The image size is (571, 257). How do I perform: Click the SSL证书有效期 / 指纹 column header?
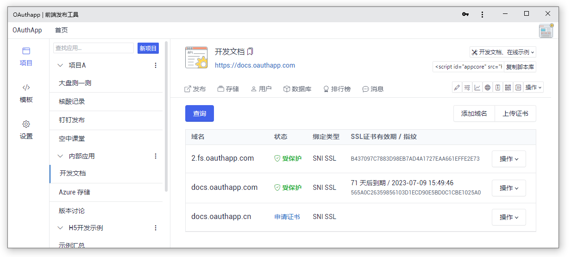[383, 137]
